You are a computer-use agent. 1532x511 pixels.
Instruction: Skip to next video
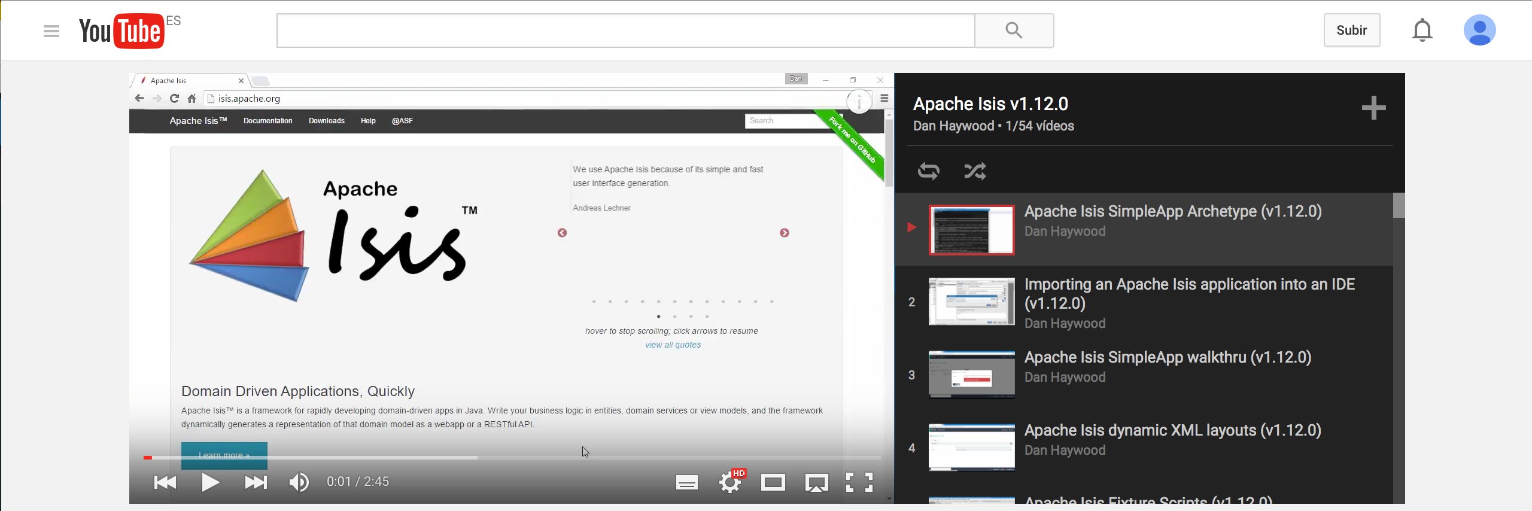click(256, 482)
